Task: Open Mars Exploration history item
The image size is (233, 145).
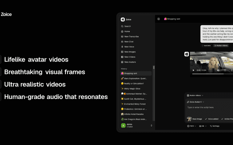Action: point(134,79)
